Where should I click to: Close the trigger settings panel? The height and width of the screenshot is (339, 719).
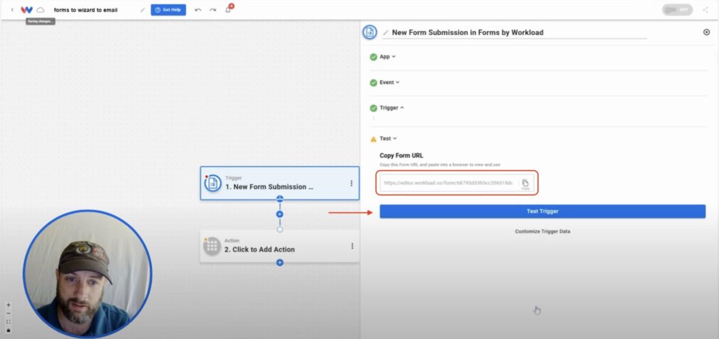click(706, 32)
